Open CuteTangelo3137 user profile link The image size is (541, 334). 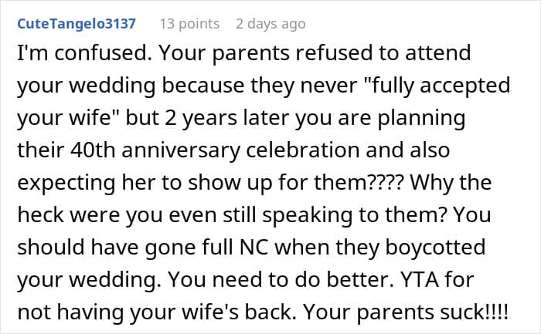(x=77, y=24)
